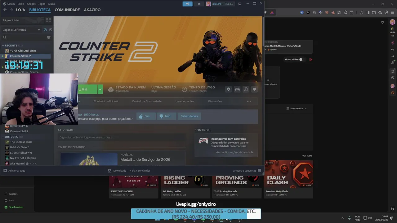397x223 pixels.
Task: Open Downloads status in bottom bar
Action: 129,171
